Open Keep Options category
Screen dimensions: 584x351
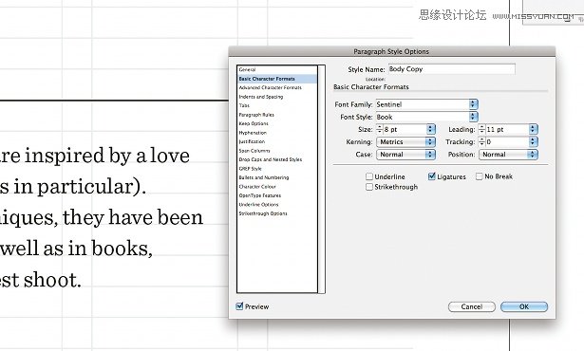(254, 123)
